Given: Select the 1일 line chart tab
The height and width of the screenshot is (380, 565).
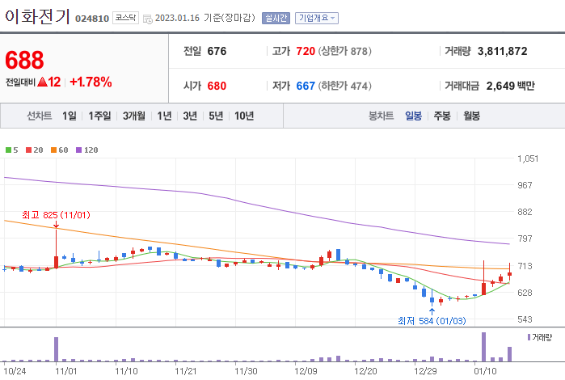Looking at the screenshot, I should point(70,116).
